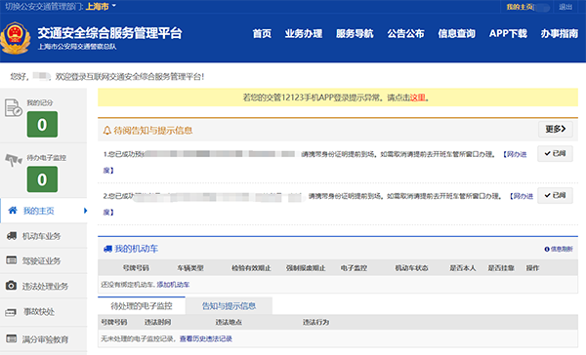The width and height of the screenshot is (586, 355).
Task: Open the 信息查询 menu
Action: tap(457, 33)
